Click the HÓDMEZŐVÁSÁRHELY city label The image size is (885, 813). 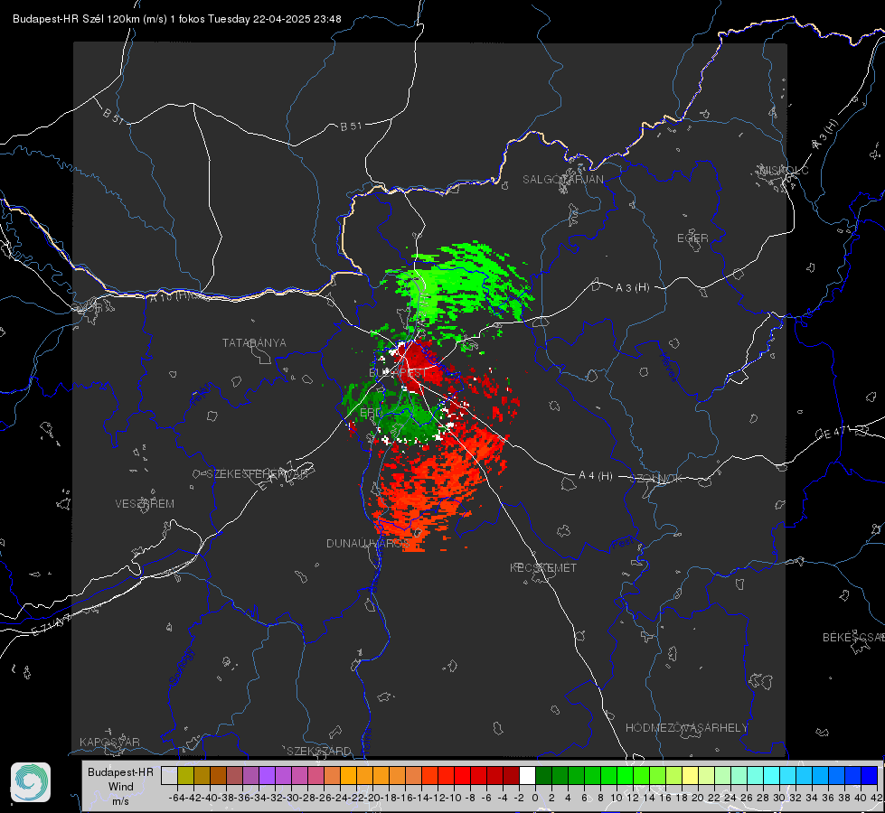click(x=686, y=728)
